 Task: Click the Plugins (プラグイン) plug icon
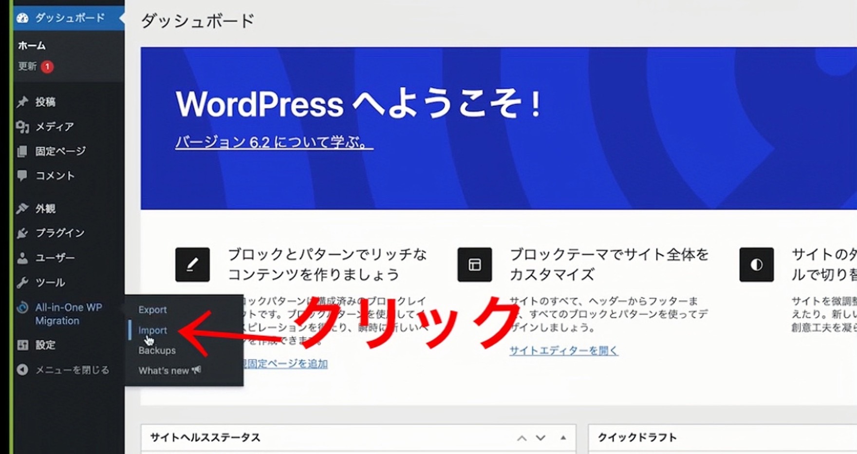pyautogui.click(x=22, y=233)
